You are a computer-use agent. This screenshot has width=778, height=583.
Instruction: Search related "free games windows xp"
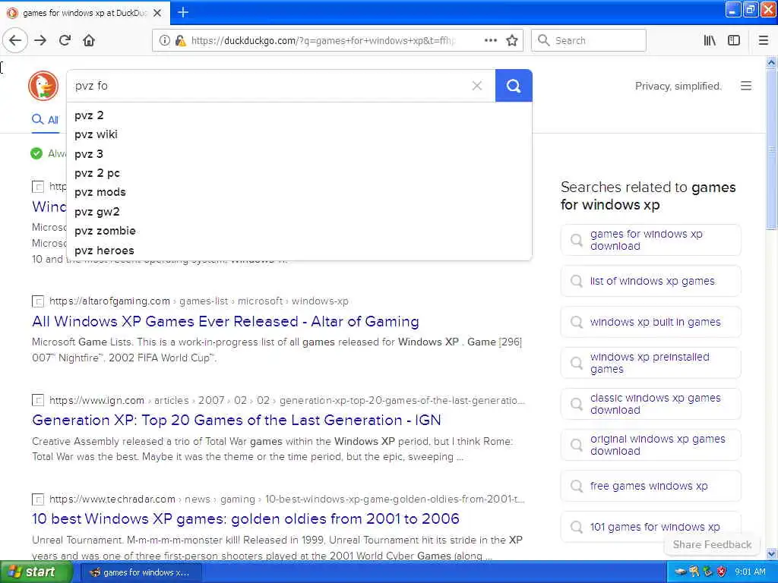pos(650,486)
